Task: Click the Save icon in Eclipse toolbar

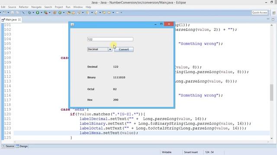Action: [x=13, y=12]
